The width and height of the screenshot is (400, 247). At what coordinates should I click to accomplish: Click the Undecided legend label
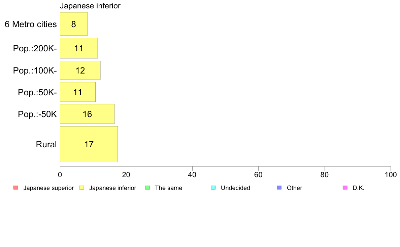pyautogui.click(x=235, y=188)
